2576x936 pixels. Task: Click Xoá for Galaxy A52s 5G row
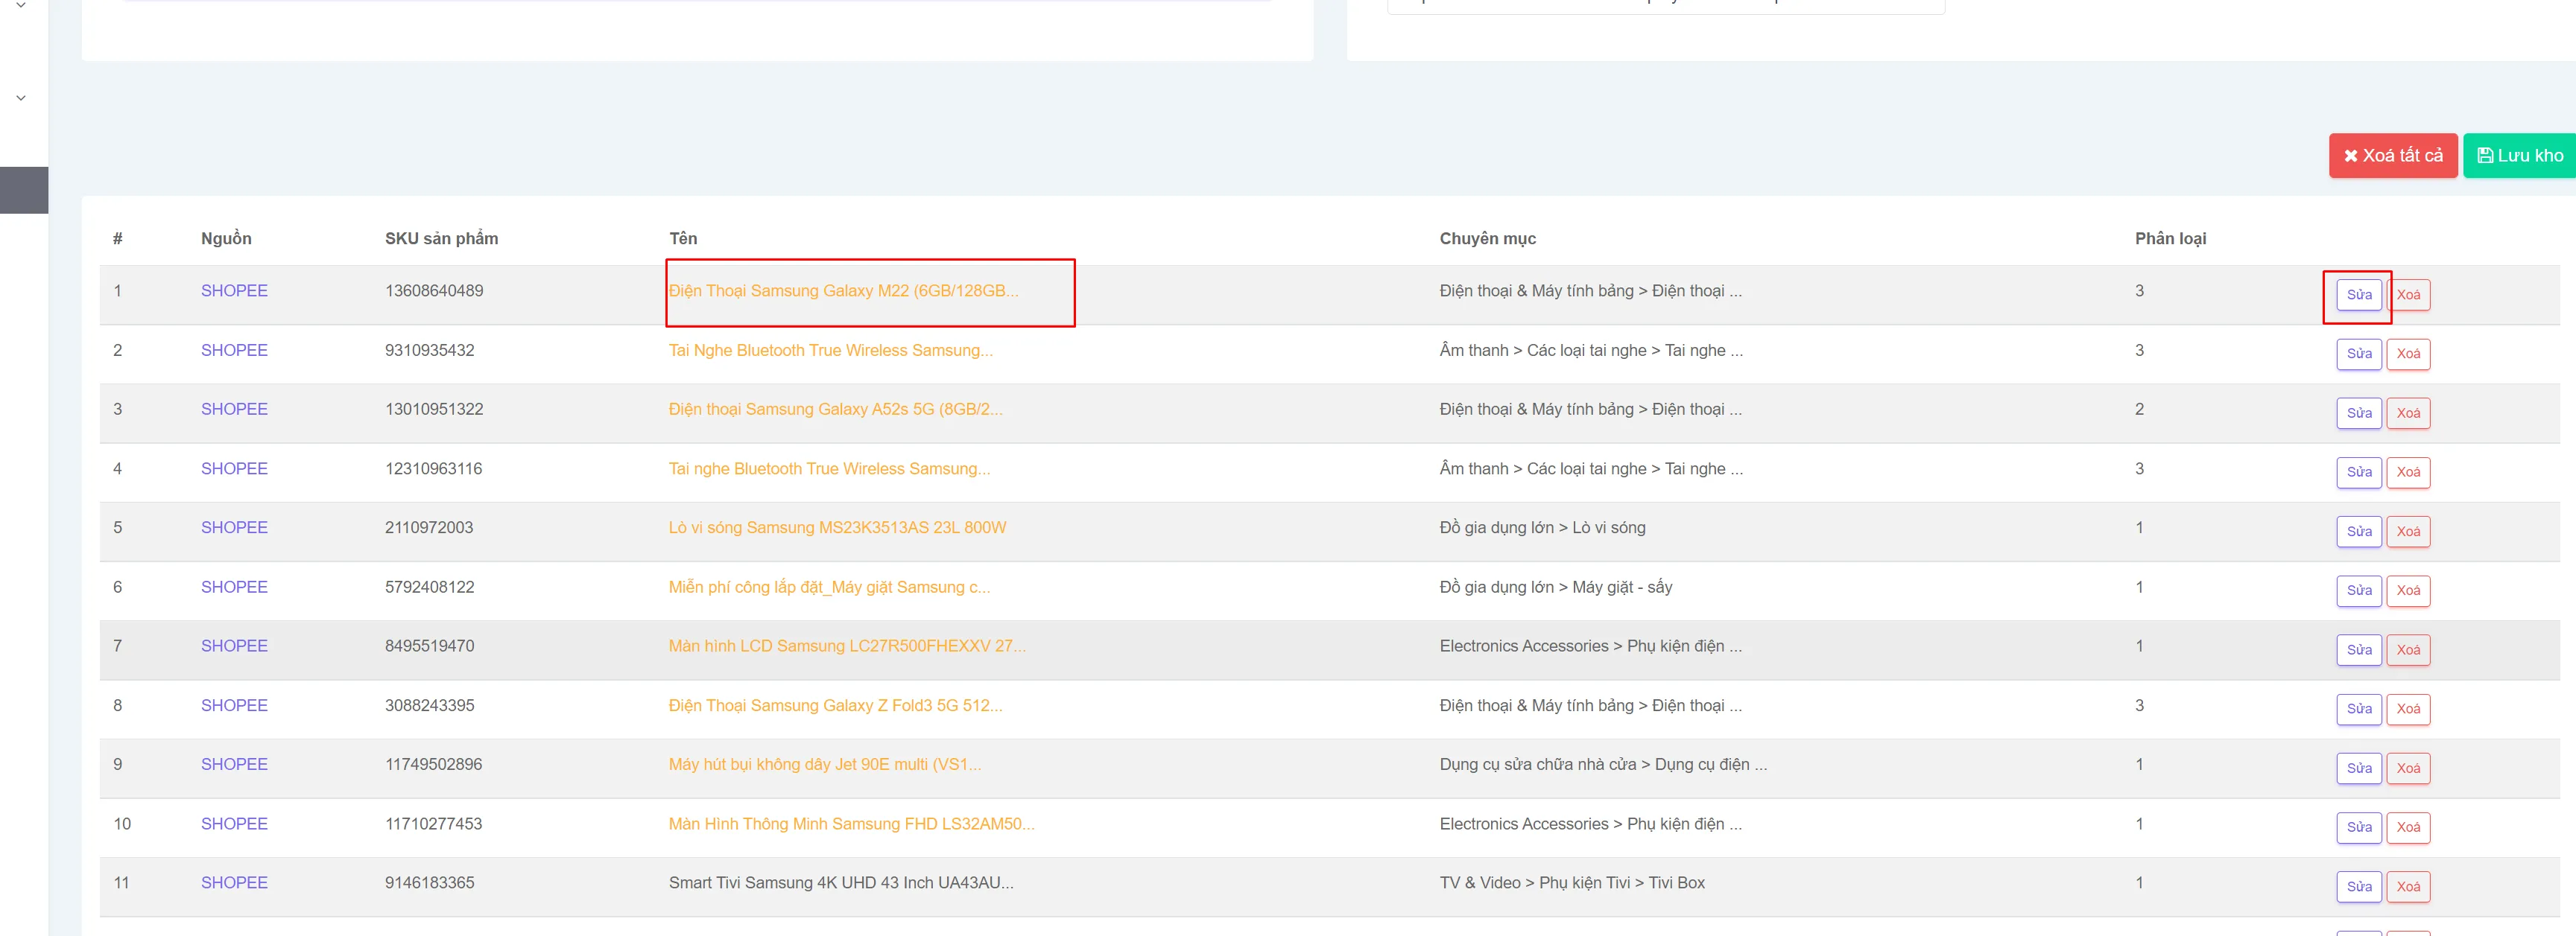pos(2408,413)
